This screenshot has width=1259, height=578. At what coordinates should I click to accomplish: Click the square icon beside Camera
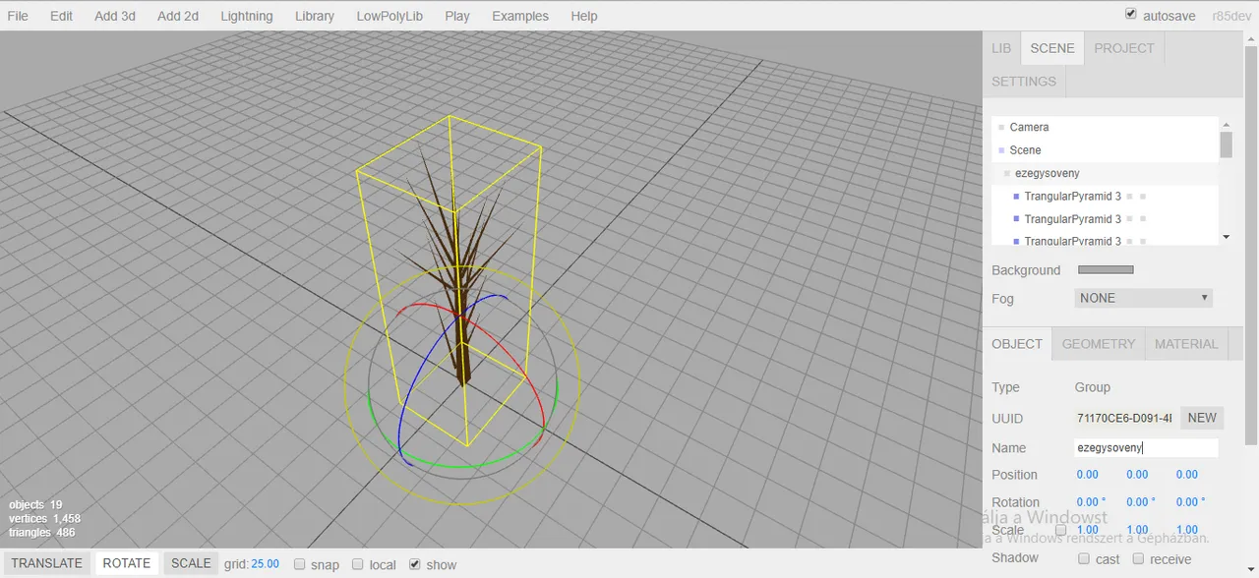pos(1001,128)
